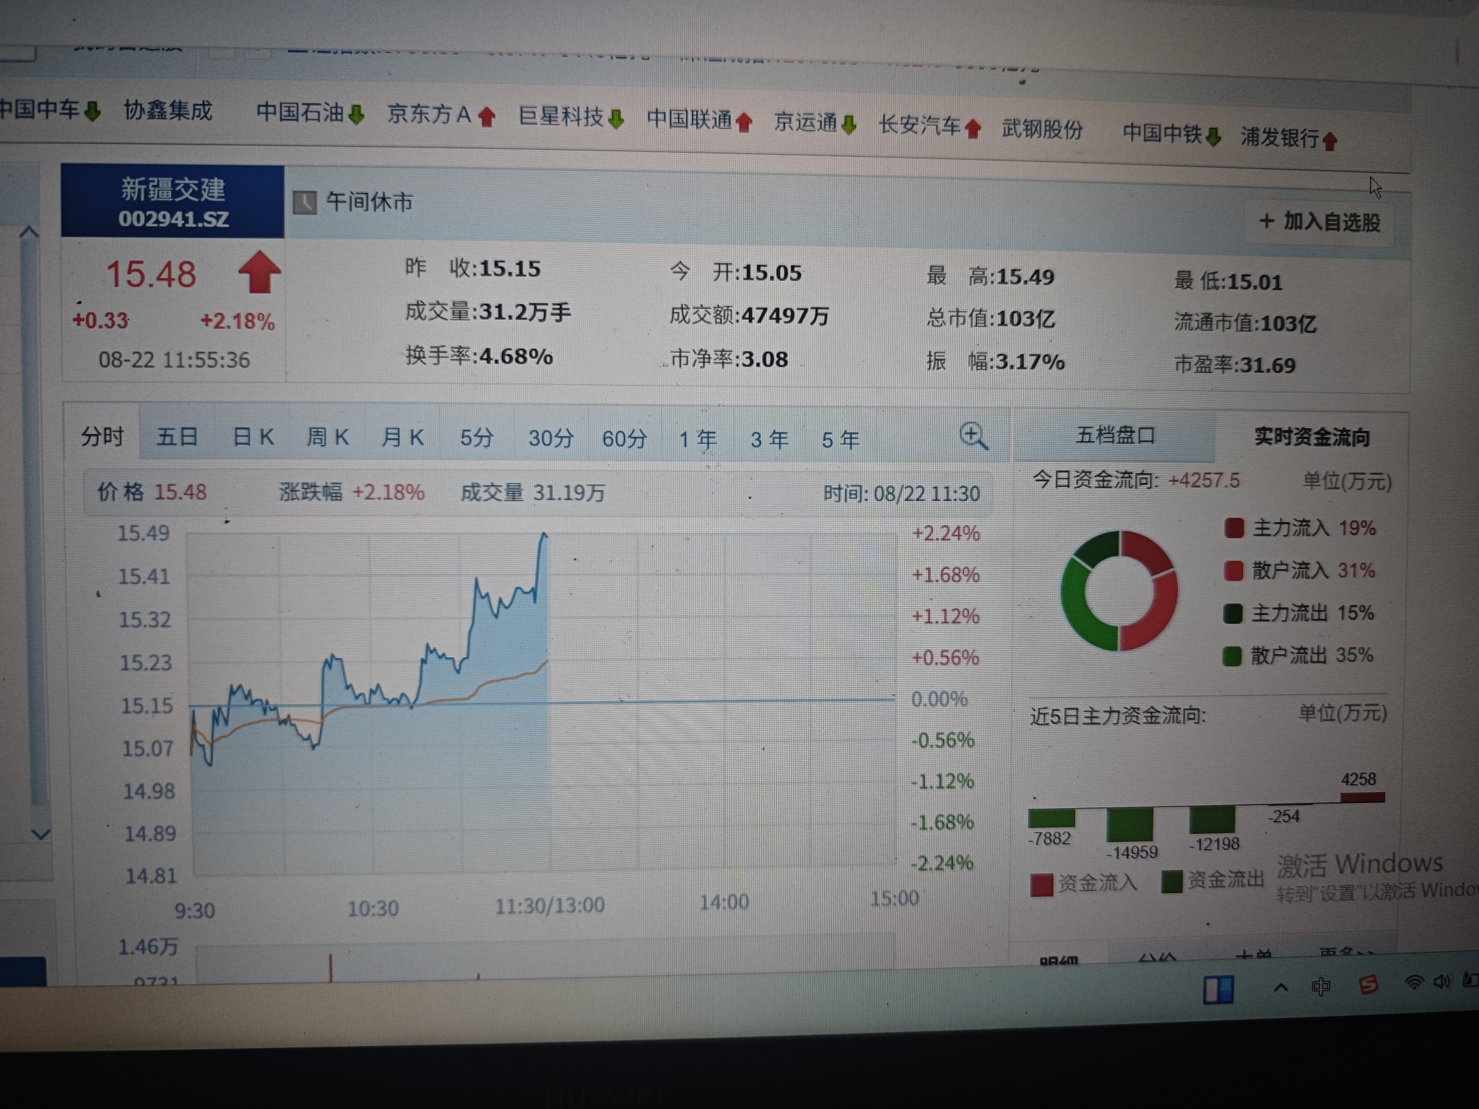This screenshot has width=1479, height=1109.
Task: Click the -7882 green bar
Action: tap(1051, 818)
